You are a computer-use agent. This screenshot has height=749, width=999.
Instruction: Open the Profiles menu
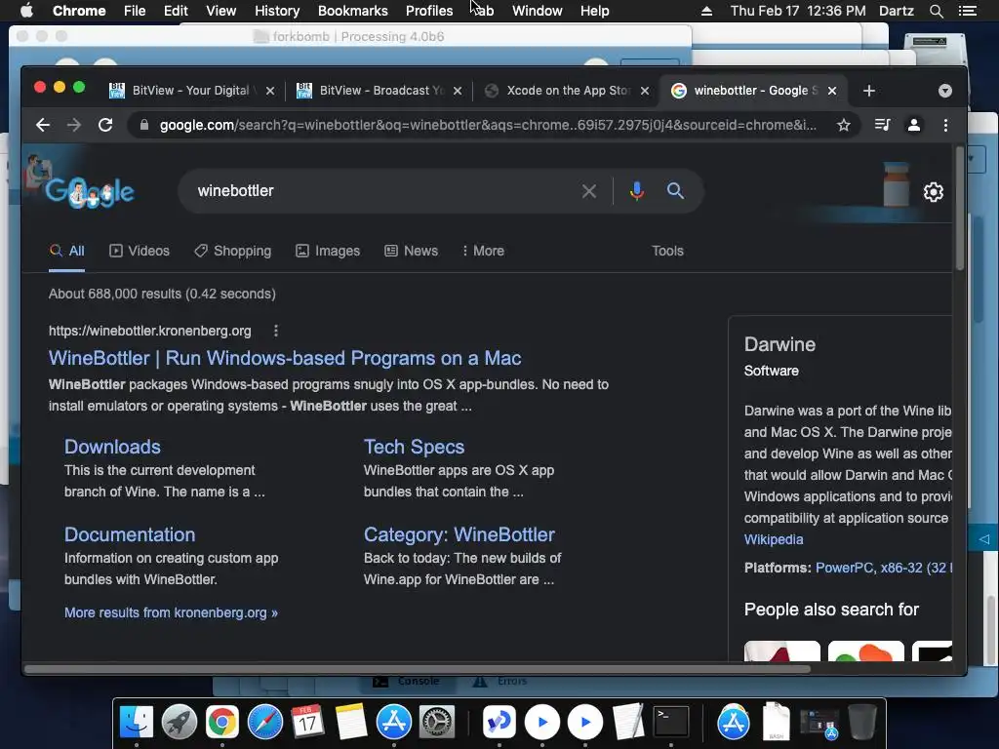click(x=429, y=11)
